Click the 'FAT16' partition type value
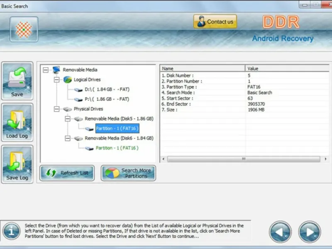The height and width of the screenshot is (249, 332). pos(254,87)
